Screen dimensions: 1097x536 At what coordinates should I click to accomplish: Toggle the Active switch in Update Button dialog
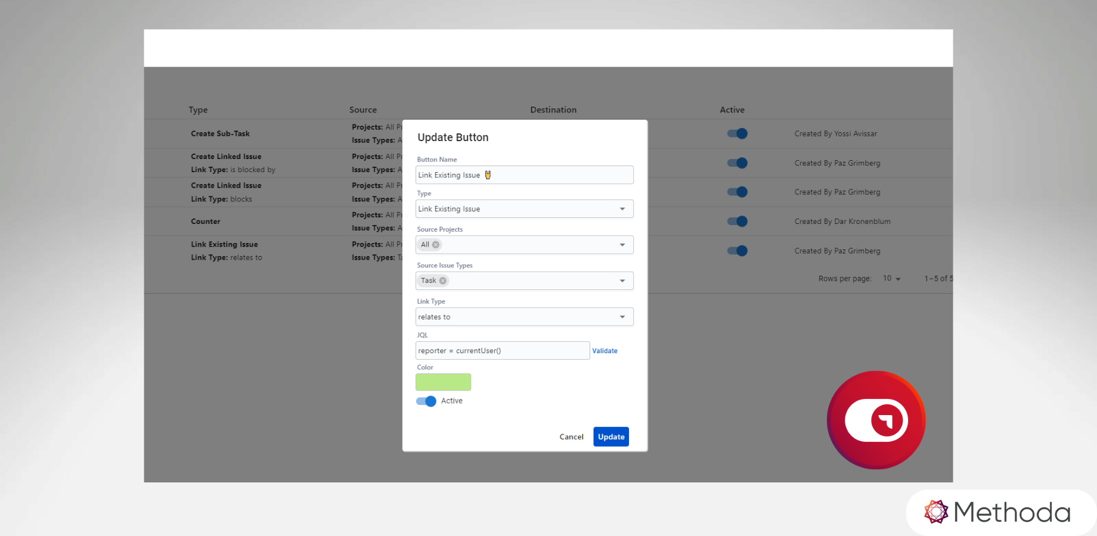pos(426,401)
